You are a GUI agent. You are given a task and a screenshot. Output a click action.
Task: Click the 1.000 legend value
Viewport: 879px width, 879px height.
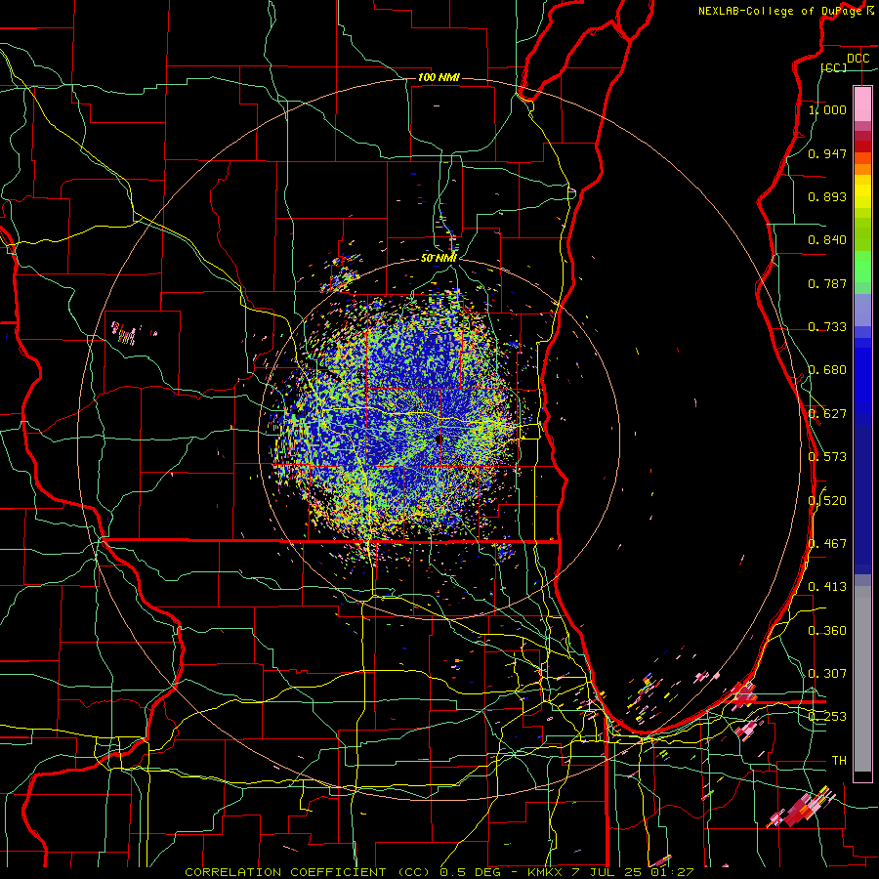[827, 109]
